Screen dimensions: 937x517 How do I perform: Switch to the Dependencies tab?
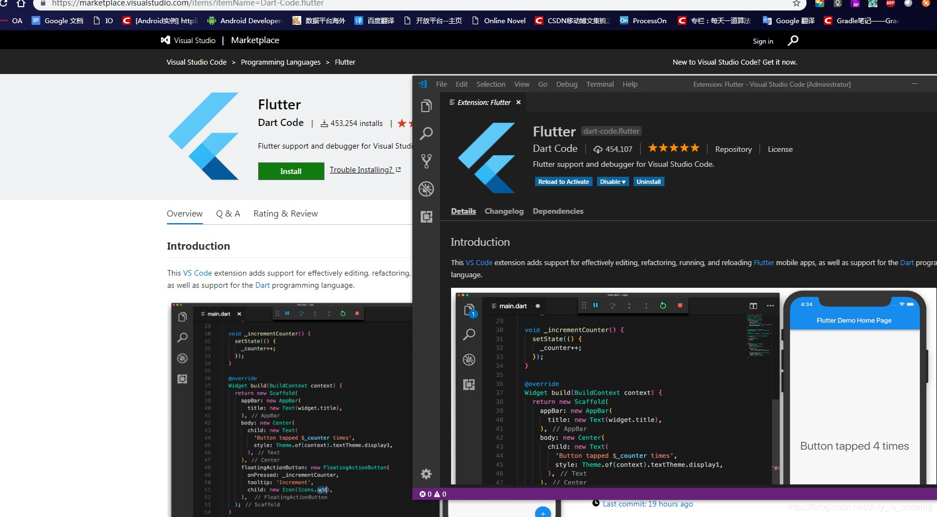pyautogui.click(x=558, y=211)
